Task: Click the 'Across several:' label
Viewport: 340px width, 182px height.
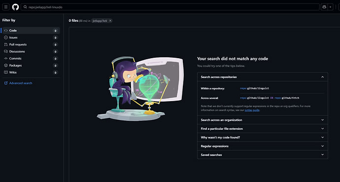Action: coord(209,98)
